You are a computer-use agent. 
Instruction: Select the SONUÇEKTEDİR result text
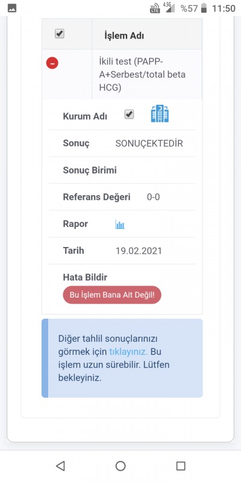149,143
